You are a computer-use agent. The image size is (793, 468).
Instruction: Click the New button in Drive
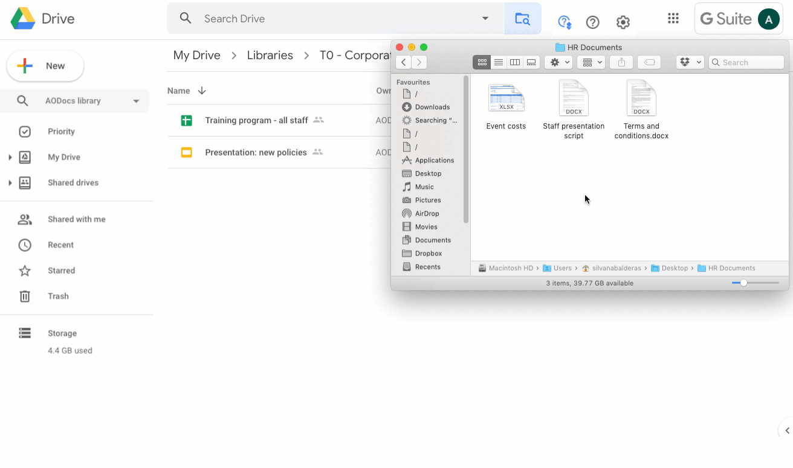tap(45, 65)
